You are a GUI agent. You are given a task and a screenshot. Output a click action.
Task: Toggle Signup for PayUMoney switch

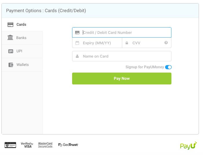click(x=168, y=67)
